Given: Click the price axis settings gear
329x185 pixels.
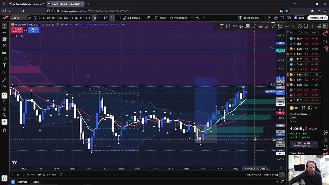Looking at the screenshot, I should tap(281, 169).
